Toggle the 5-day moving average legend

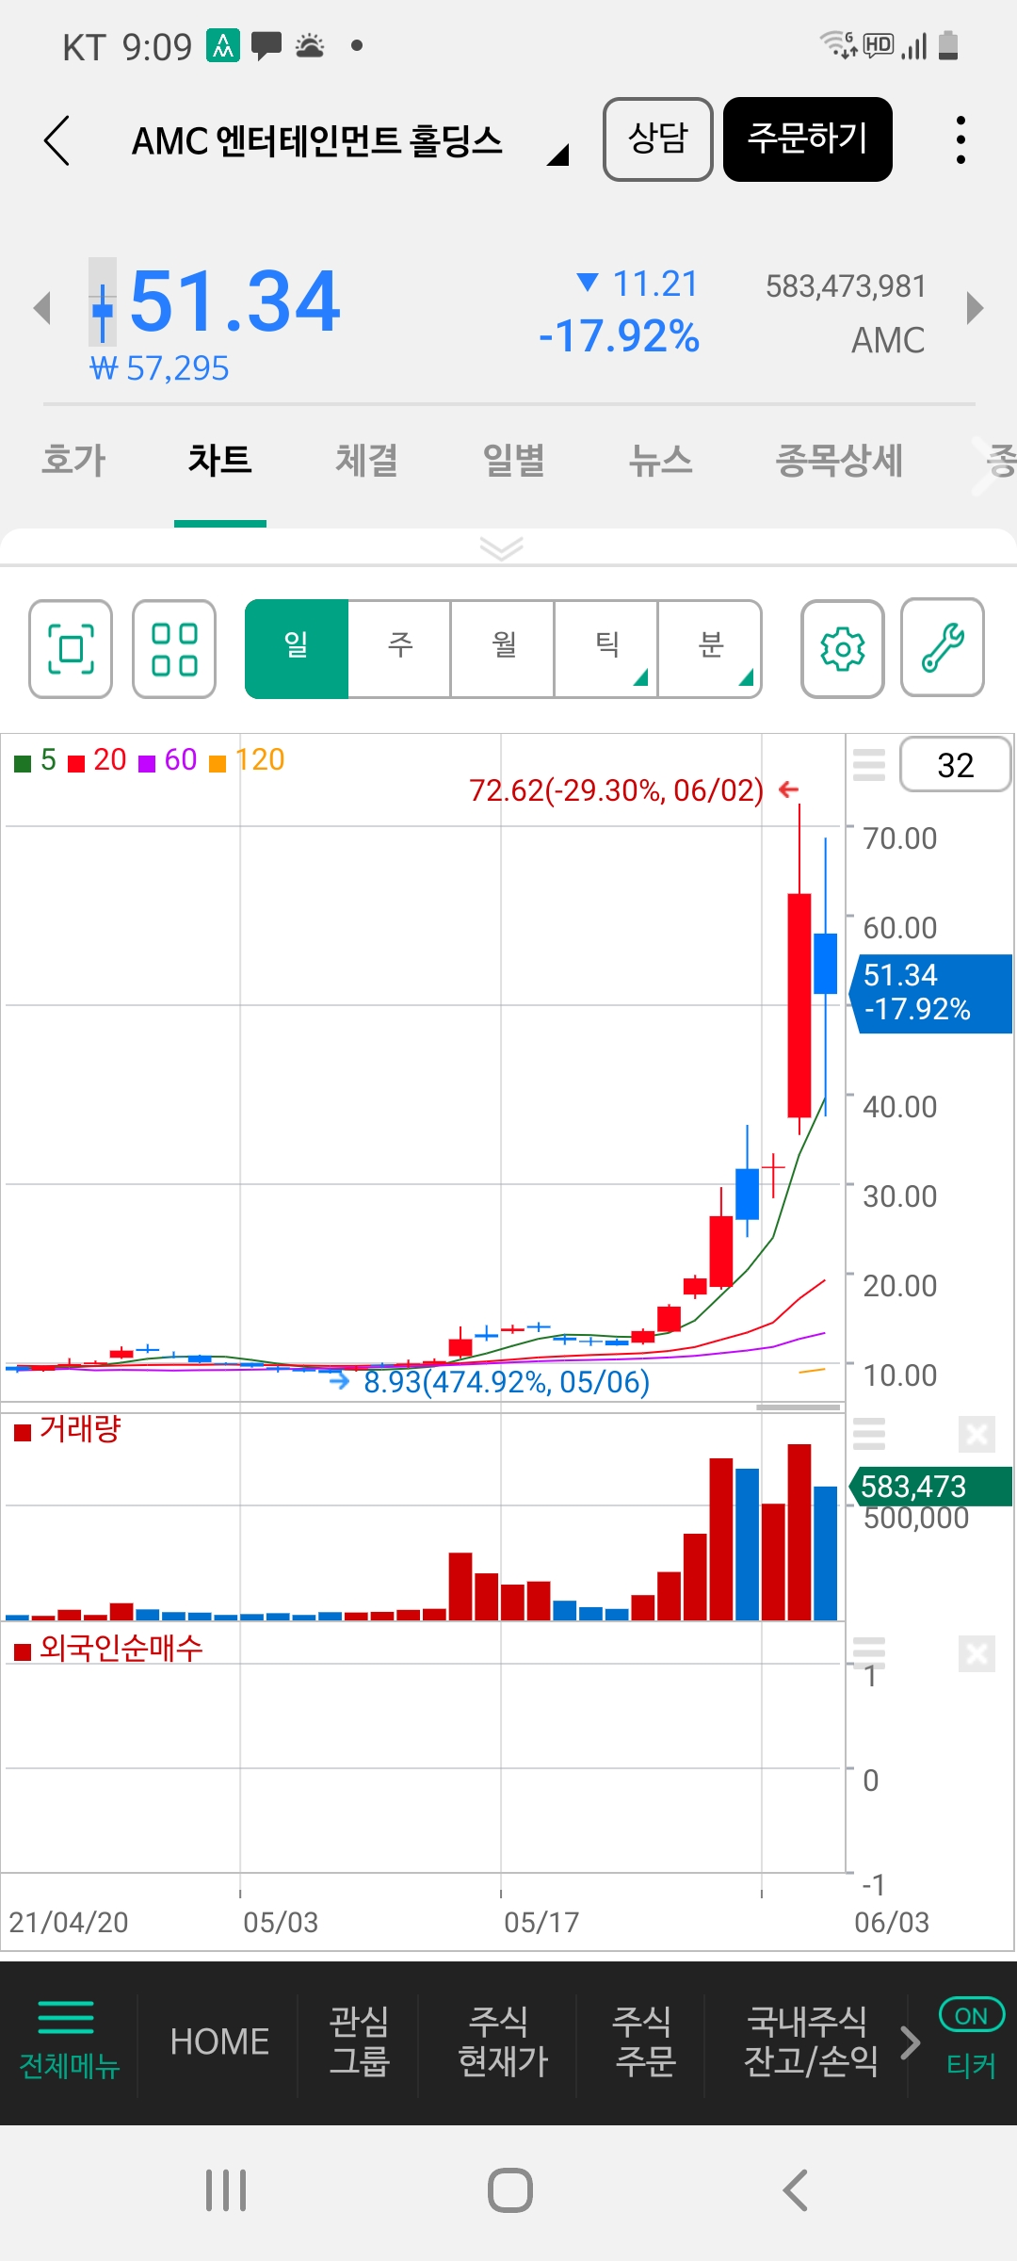coord(36,760)
